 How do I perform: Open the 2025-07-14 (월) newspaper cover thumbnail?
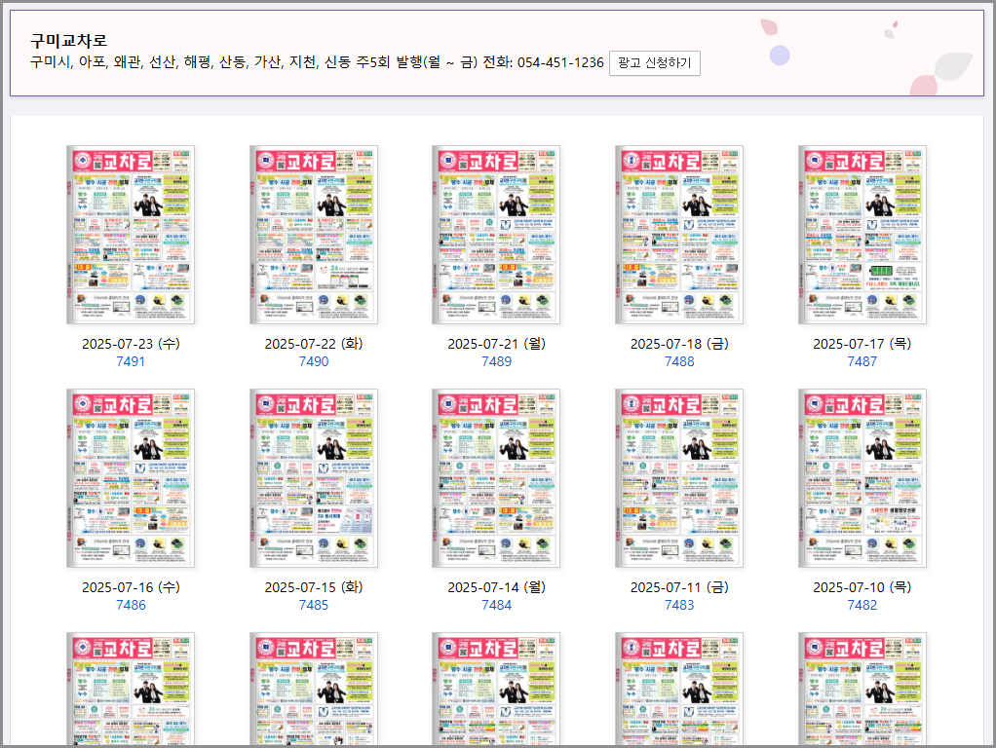(x=496, y=478)
